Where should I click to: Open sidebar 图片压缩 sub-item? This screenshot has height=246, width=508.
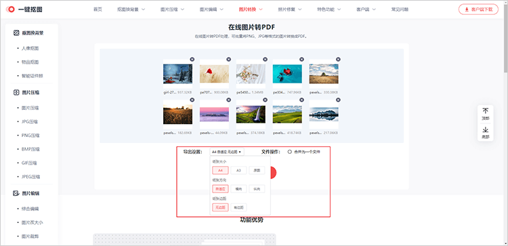[x=30, y=108]
